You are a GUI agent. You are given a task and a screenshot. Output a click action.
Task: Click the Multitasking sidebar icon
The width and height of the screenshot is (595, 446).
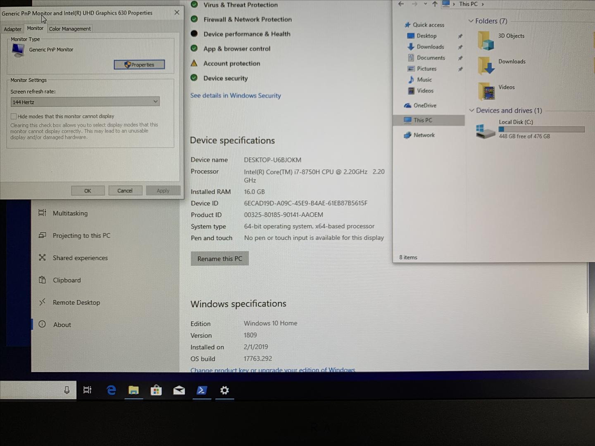42,213
